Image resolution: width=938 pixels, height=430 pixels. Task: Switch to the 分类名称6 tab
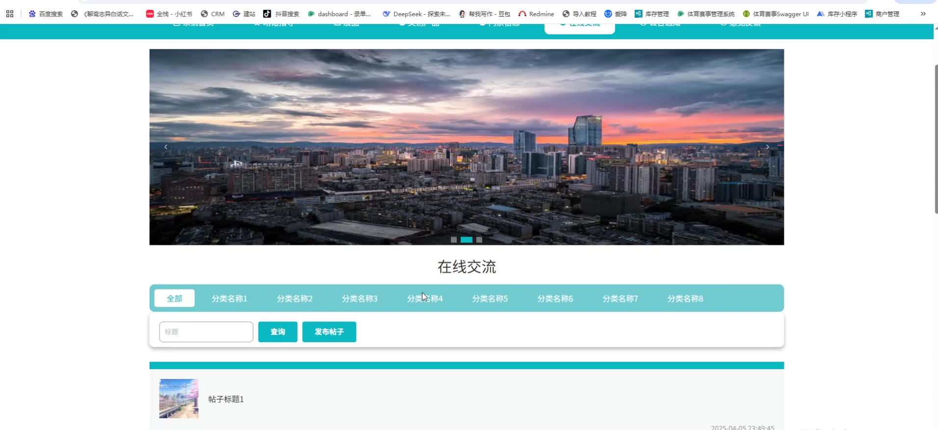pos(555,298)
